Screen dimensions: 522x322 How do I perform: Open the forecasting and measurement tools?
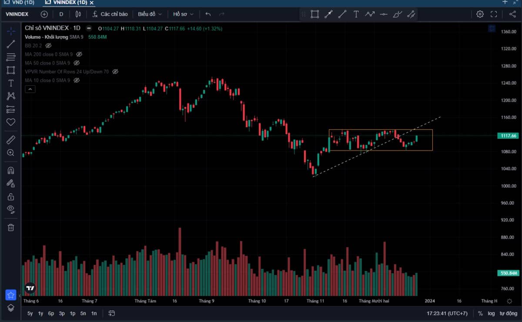click(x=11, y=109)
